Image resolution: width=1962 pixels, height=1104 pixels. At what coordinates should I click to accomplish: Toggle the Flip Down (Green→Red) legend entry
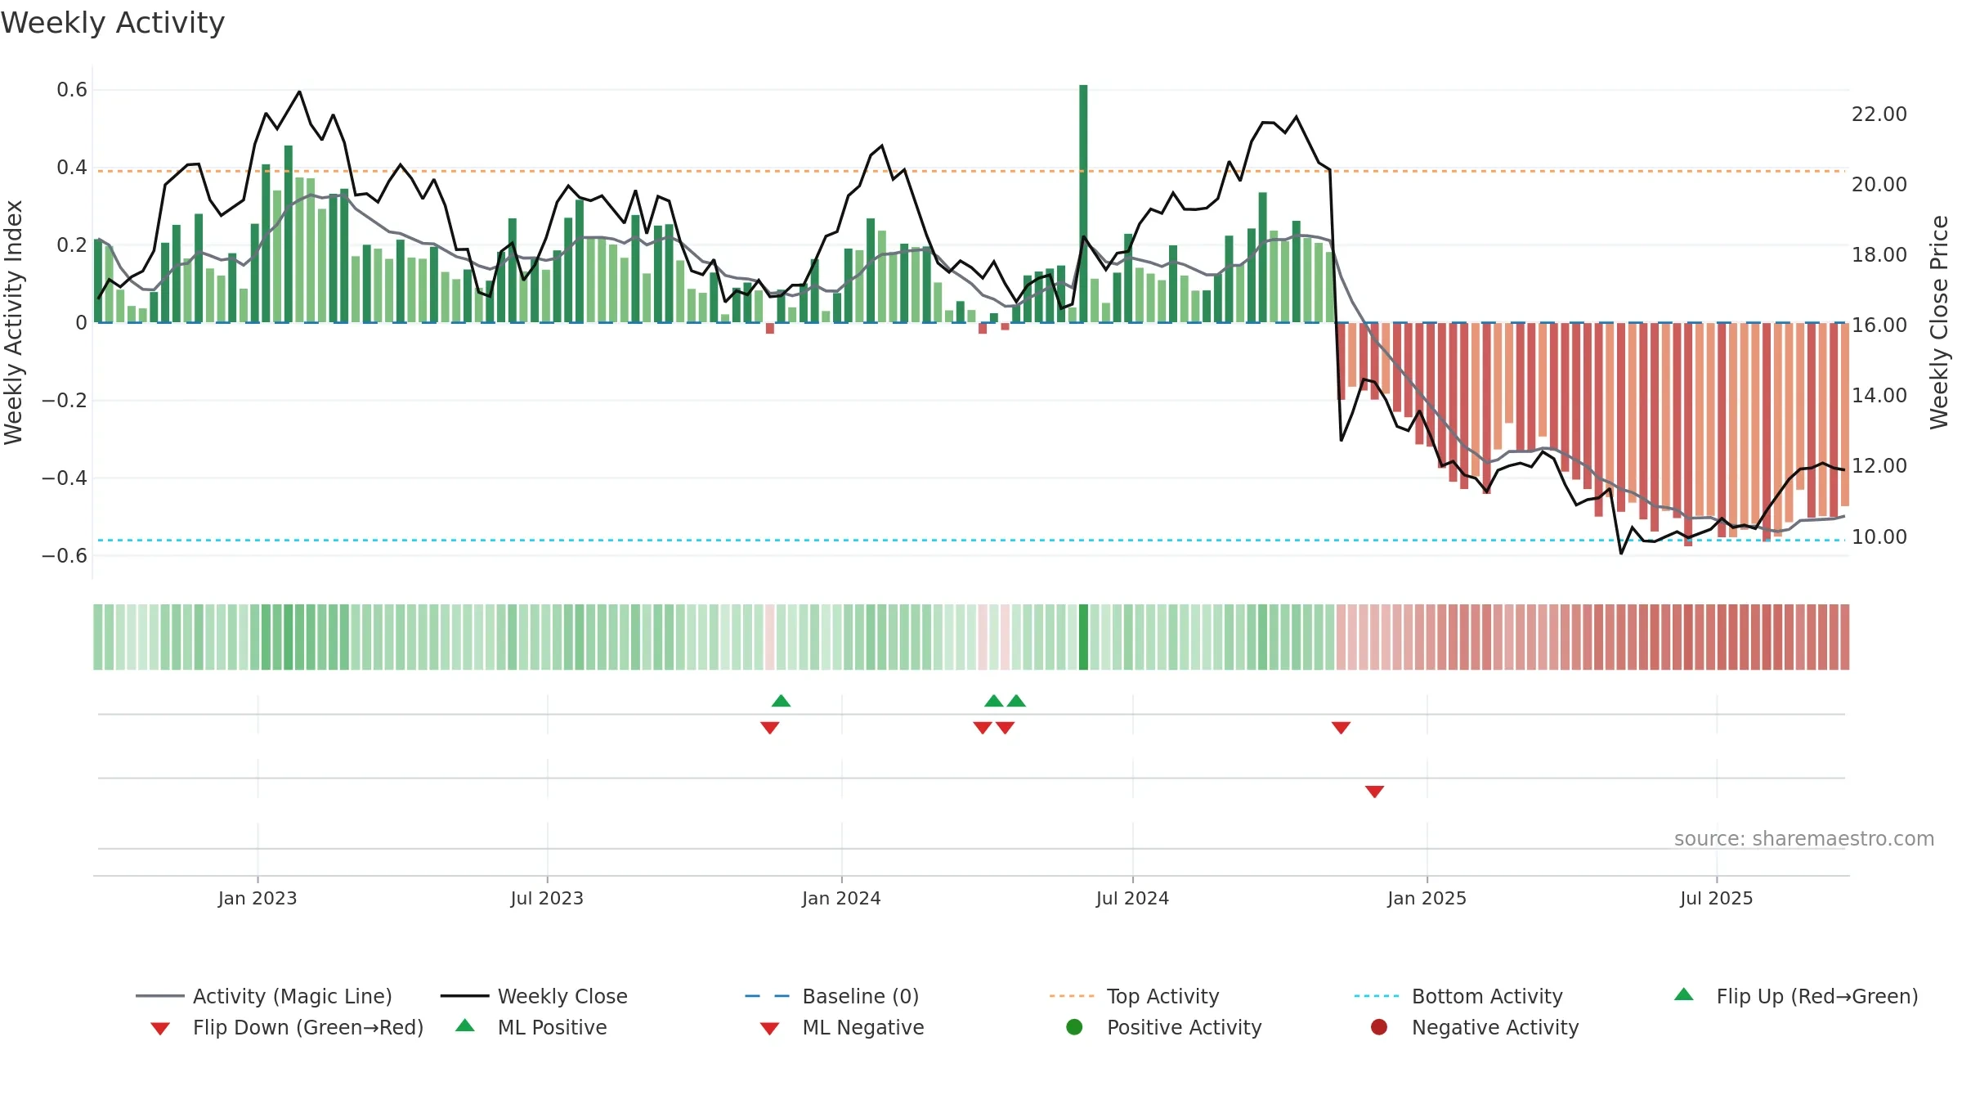click(287, 1027)
